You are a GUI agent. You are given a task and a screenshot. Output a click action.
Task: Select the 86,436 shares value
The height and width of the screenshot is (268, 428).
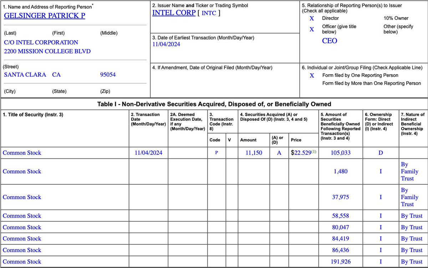[341, 250]
